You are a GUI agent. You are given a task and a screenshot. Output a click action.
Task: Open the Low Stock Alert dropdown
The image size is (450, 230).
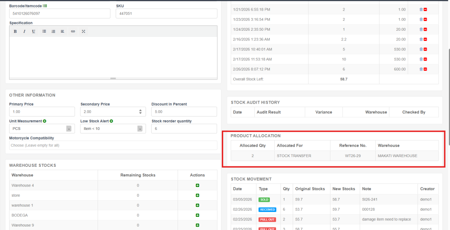click(140, 129)
